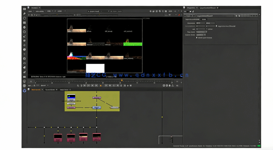
Task: Click the orange playhead marker on the timeline
Action: click(x=122, y=80)
